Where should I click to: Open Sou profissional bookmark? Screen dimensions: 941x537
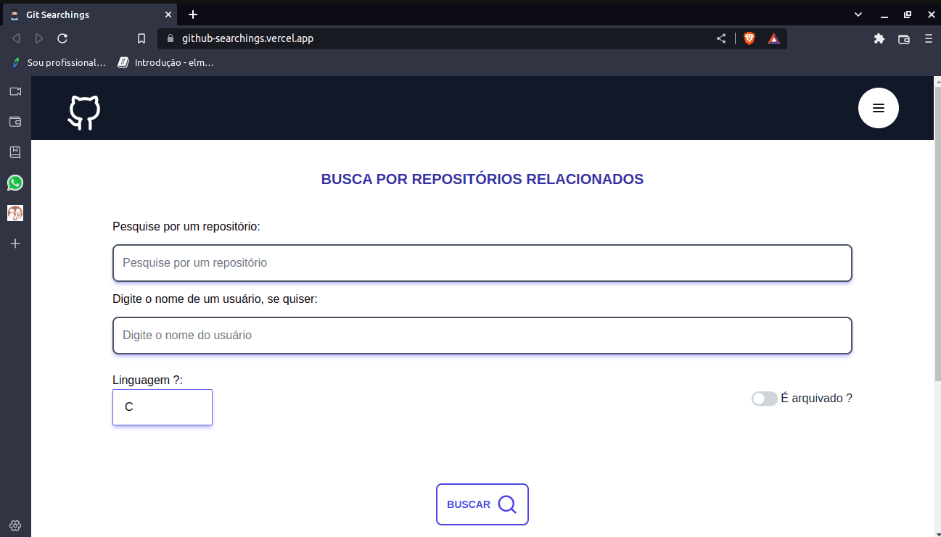coord(59,62)
